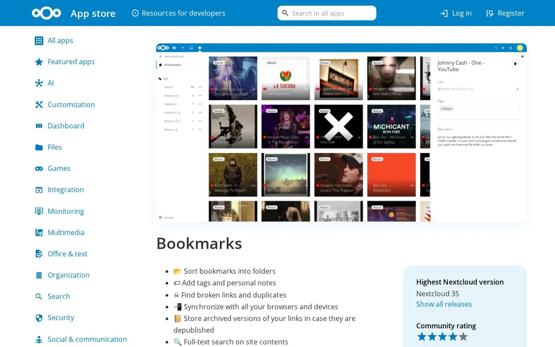Click the Multimedia category icon
The image size is (555, 347).
(x=39, y=232)
